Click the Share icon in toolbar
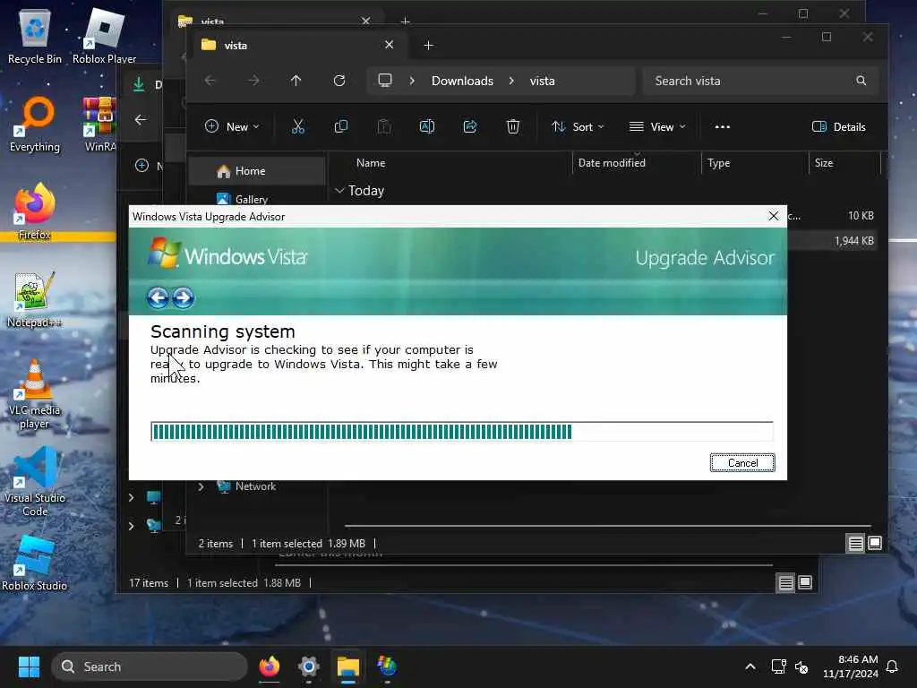 (x=470, y=126)
